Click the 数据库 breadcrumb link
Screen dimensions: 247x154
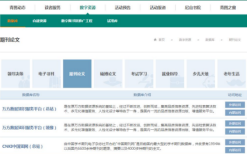[x=210, y=39]
